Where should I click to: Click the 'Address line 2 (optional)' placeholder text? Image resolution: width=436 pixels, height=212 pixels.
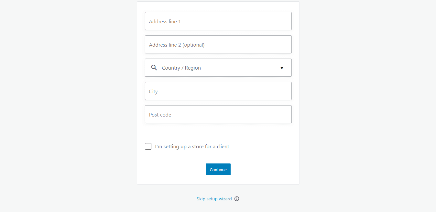click(x=177, y=45)
